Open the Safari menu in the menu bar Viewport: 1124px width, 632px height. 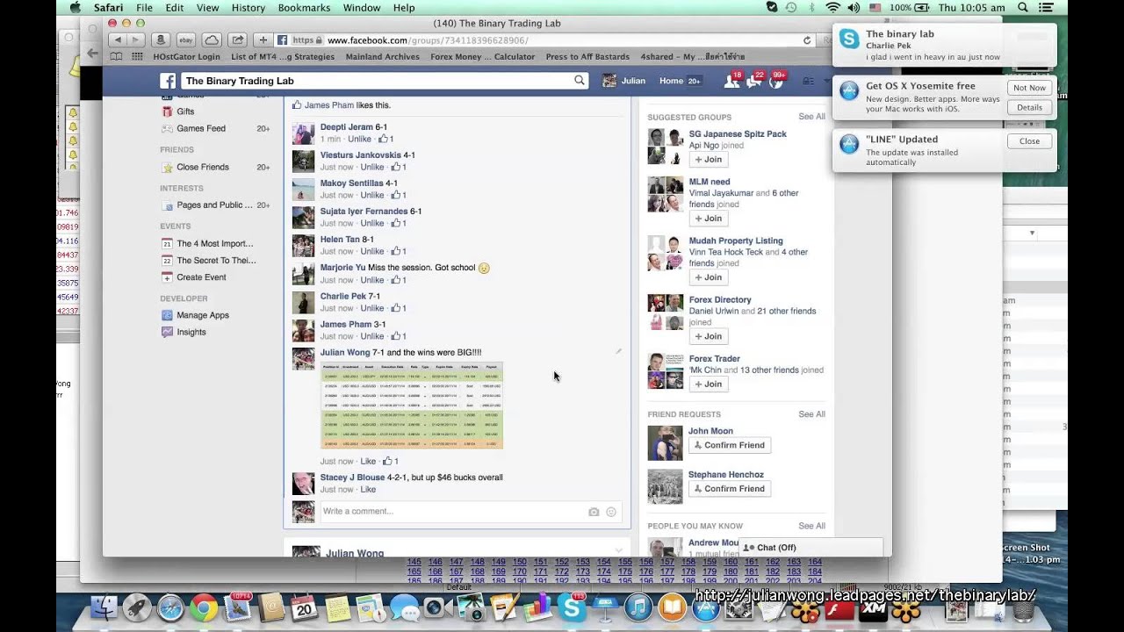[x=108, y=7]
